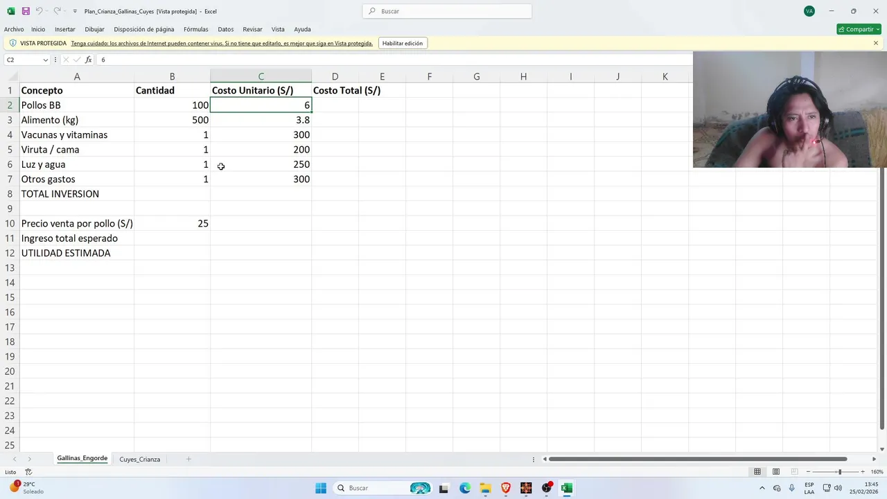887x499 pixels.
Task: Click the VA account avatar
Action: tap(809, 11)
